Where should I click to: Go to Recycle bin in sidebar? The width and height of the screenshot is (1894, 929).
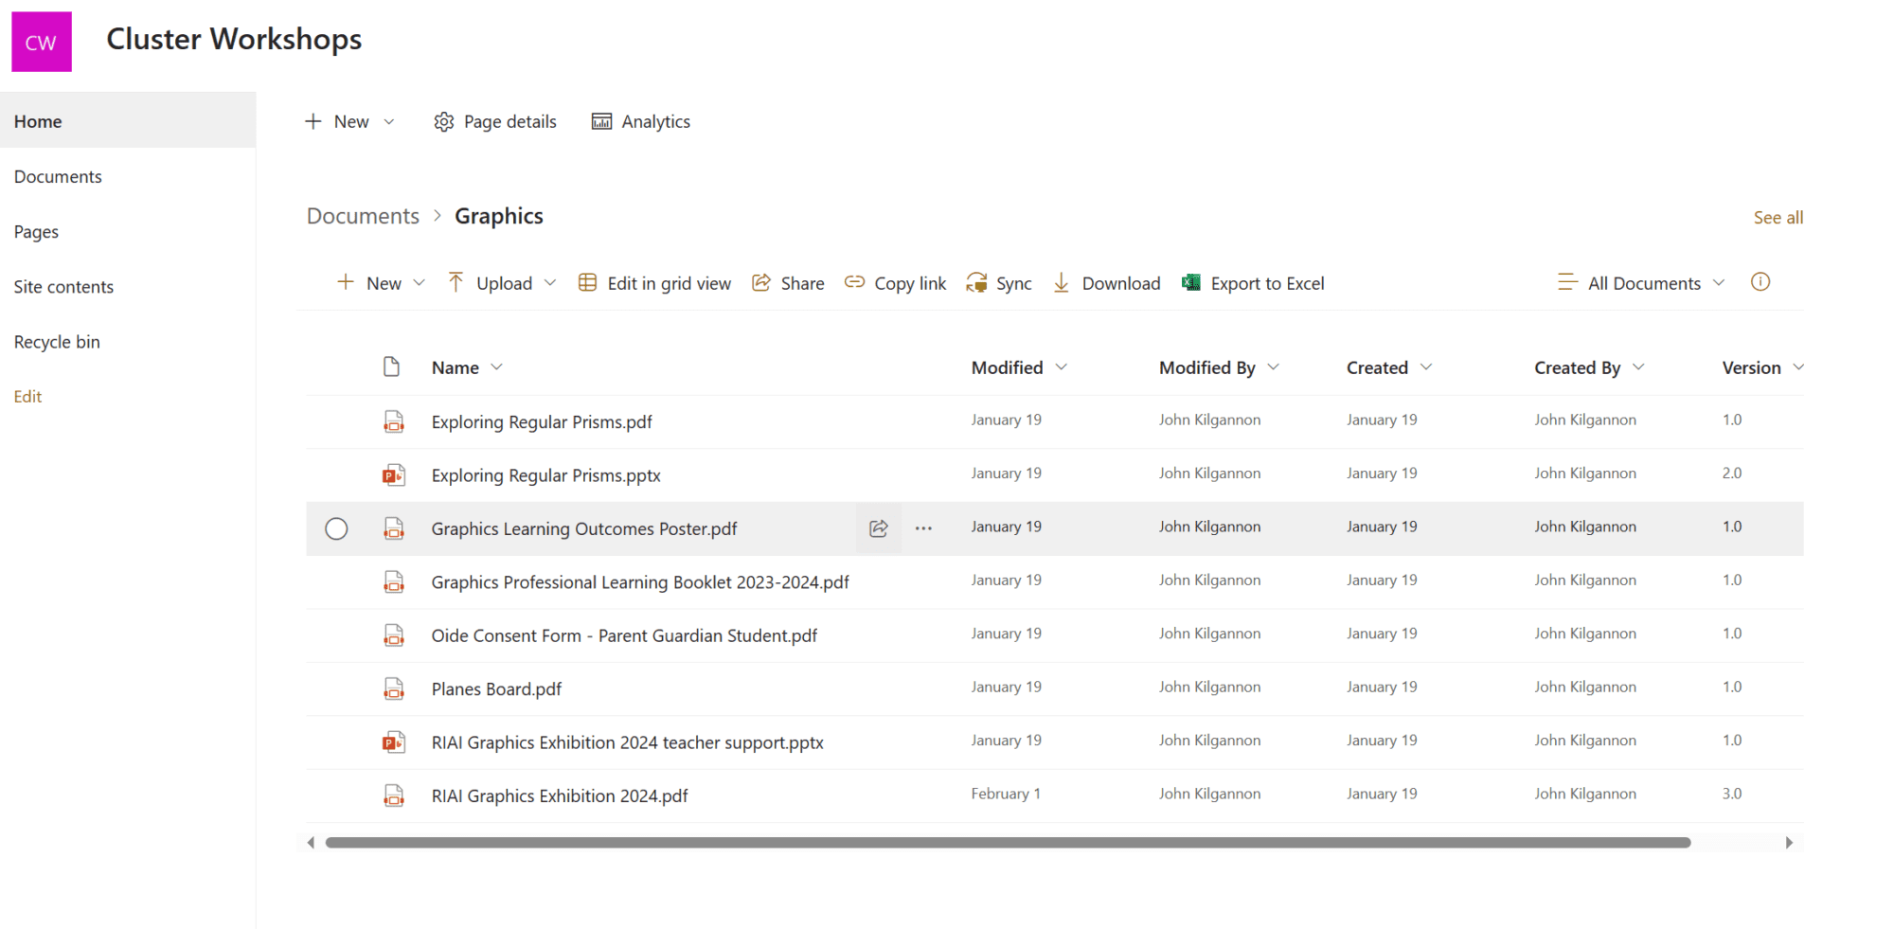point(57,342)
